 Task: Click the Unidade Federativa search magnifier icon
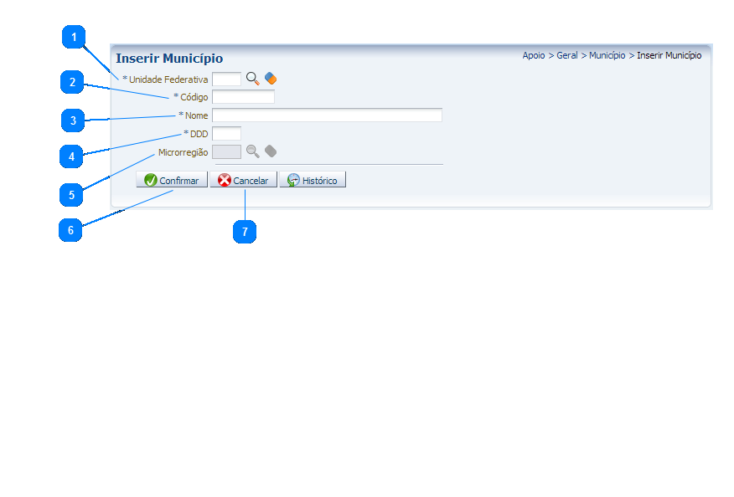click(252, 79)
